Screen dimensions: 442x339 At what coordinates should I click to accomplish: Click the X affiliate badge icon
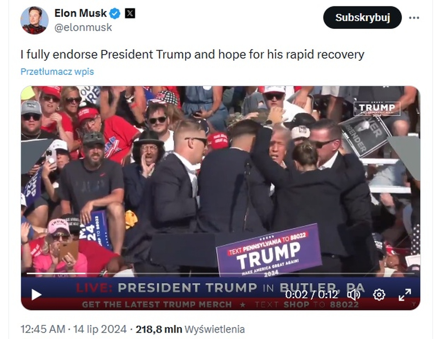pyautogui.click(x=130, y=13)
